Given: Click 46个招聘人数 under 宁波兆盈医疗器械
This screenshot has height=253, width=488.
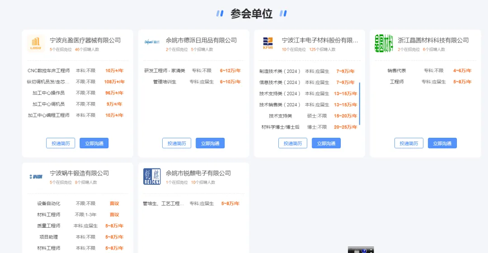Looking at the screenshot, I should [x=87, y=50].
